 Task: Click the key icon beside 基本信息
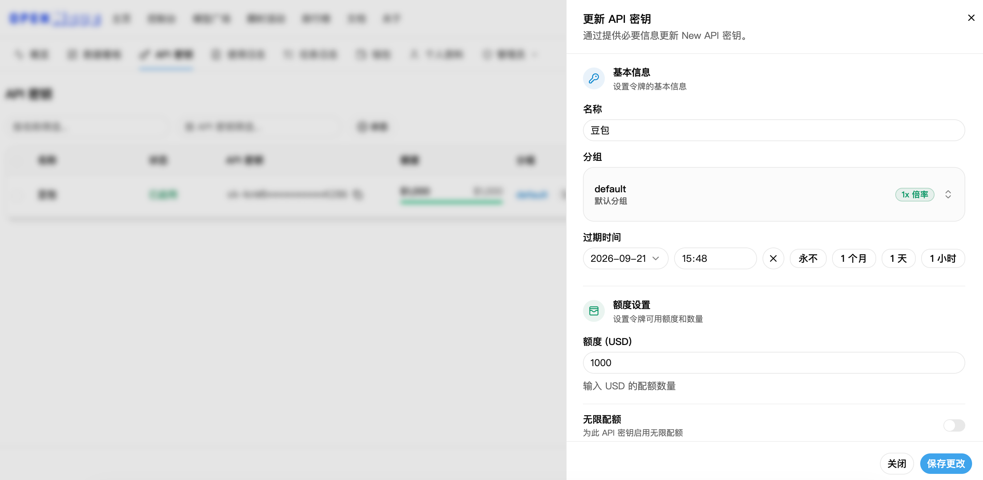[x=594, y=78]
